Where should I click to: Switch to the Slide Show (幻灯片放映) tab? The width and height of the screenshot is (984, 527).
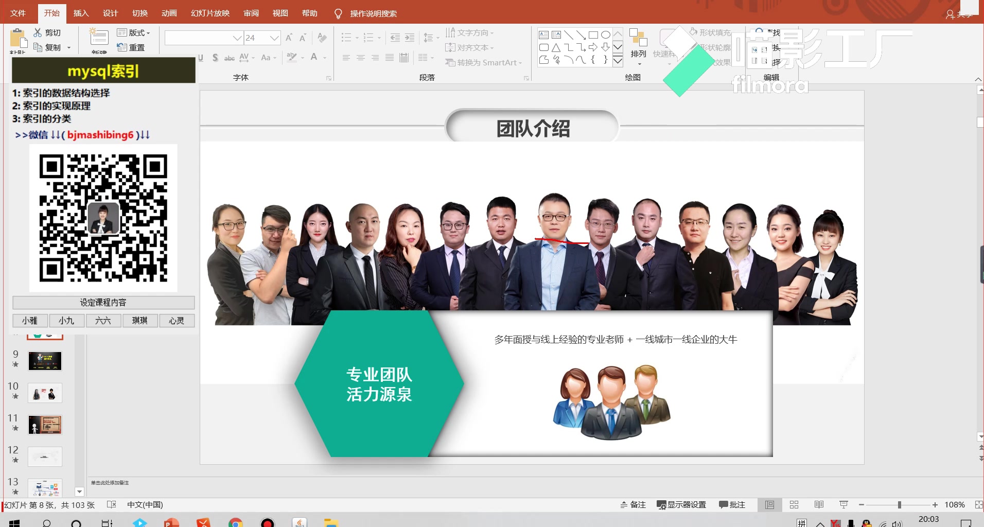(x=210, y=13)
